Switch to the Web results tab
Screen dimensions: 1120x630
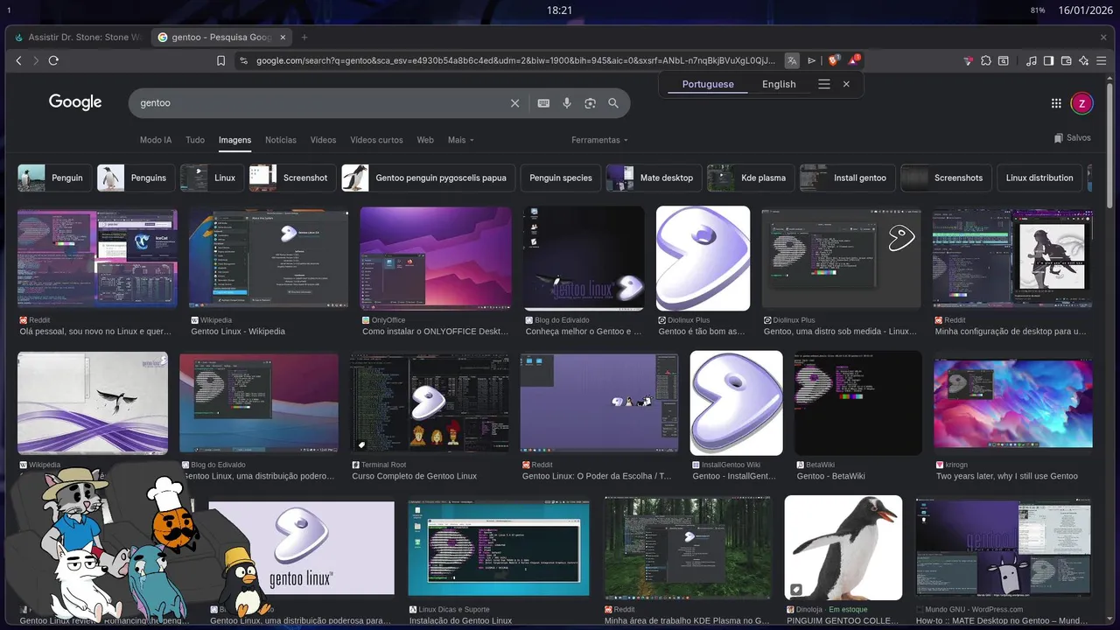click(x=425, y=140)
